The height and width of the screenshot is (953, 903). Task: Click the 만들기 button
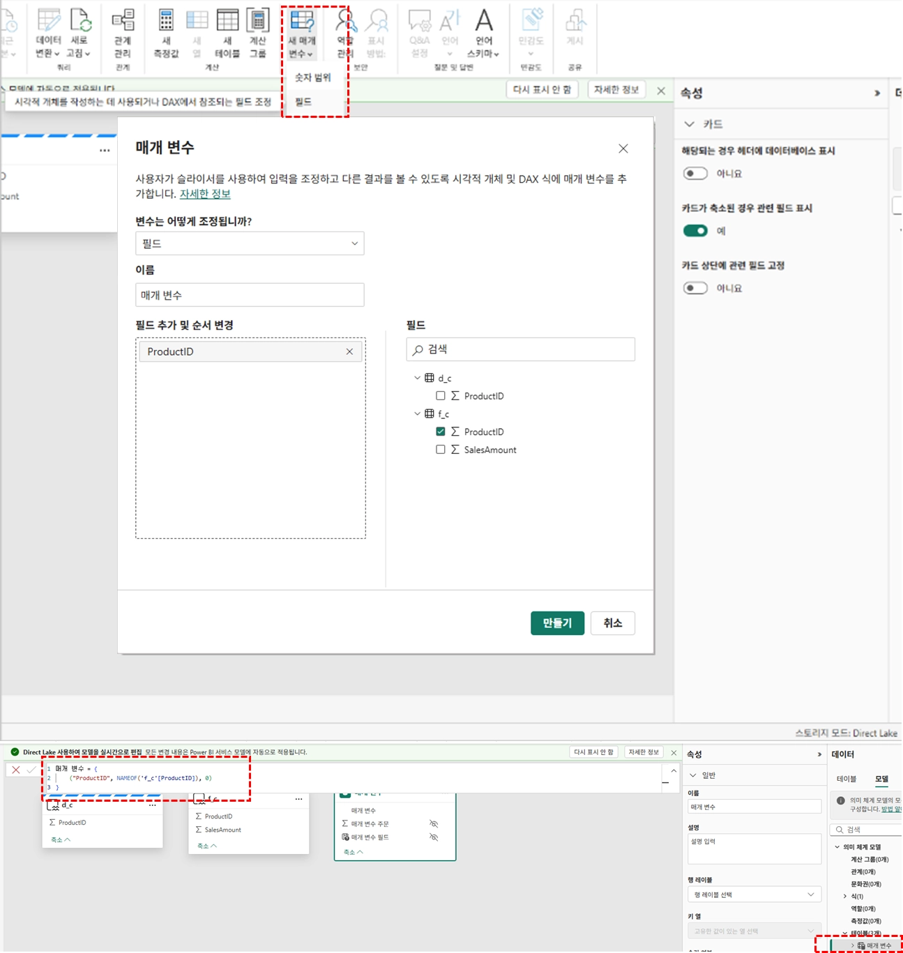pos(557,623)
